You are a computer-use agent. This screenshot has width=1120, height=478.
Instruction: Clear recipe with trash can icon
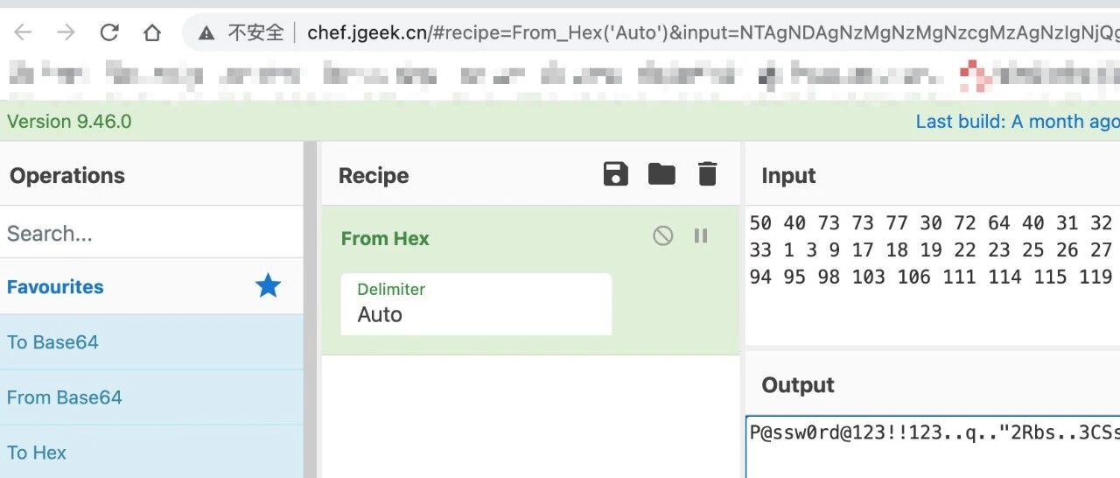pyautogui.click(x=708, y=174)
